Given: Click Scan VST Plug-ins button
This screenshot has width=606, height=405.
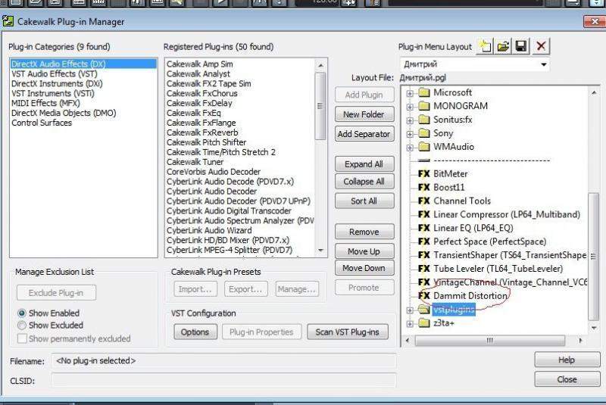Looking at the screenshot, I should pos(348,332).
